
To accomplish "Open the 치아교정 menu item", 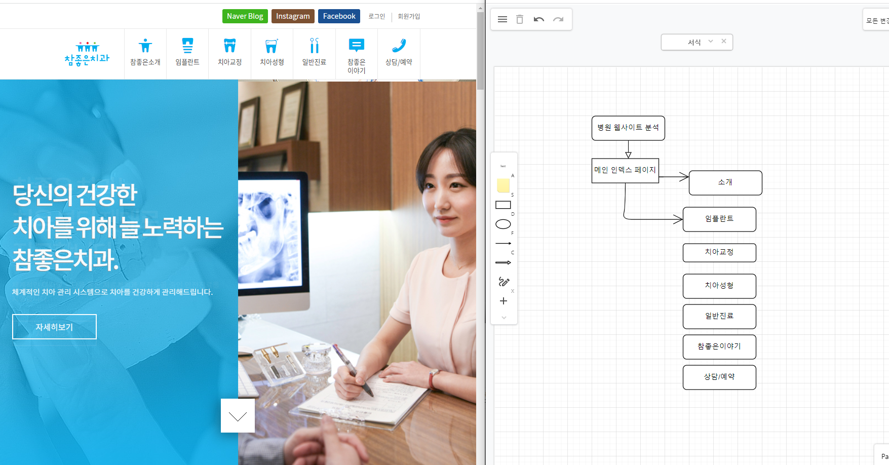I will 230,54.
